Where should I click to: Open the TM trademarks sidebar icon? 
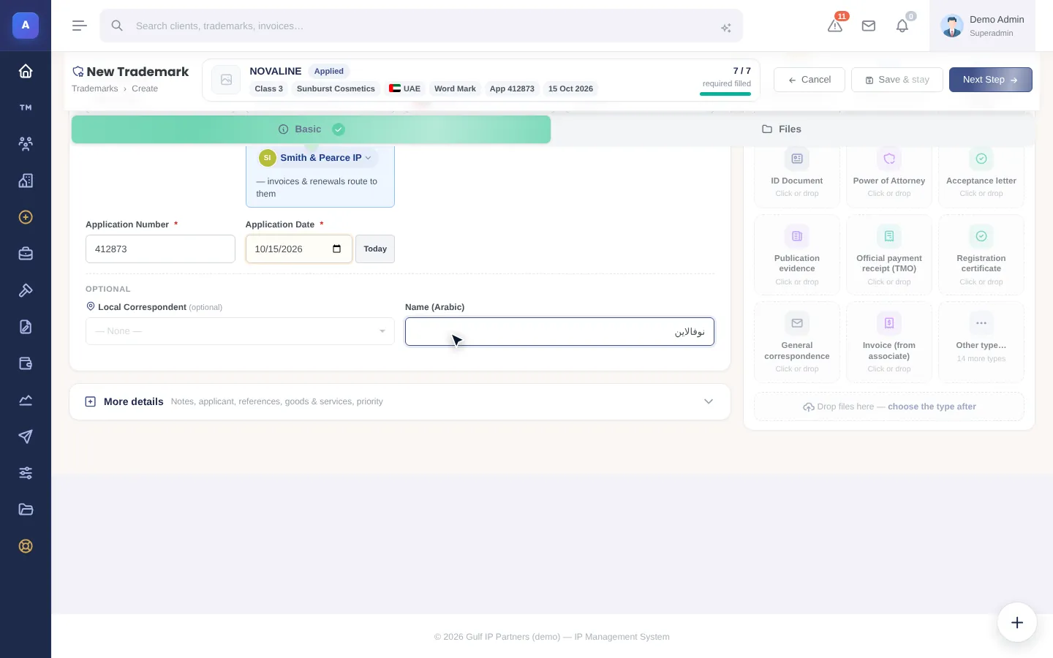tap(26, 107)
